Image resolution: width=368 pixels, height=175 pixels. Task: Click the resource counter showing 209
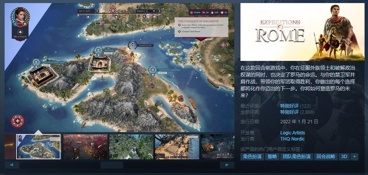tap(215, 12)
